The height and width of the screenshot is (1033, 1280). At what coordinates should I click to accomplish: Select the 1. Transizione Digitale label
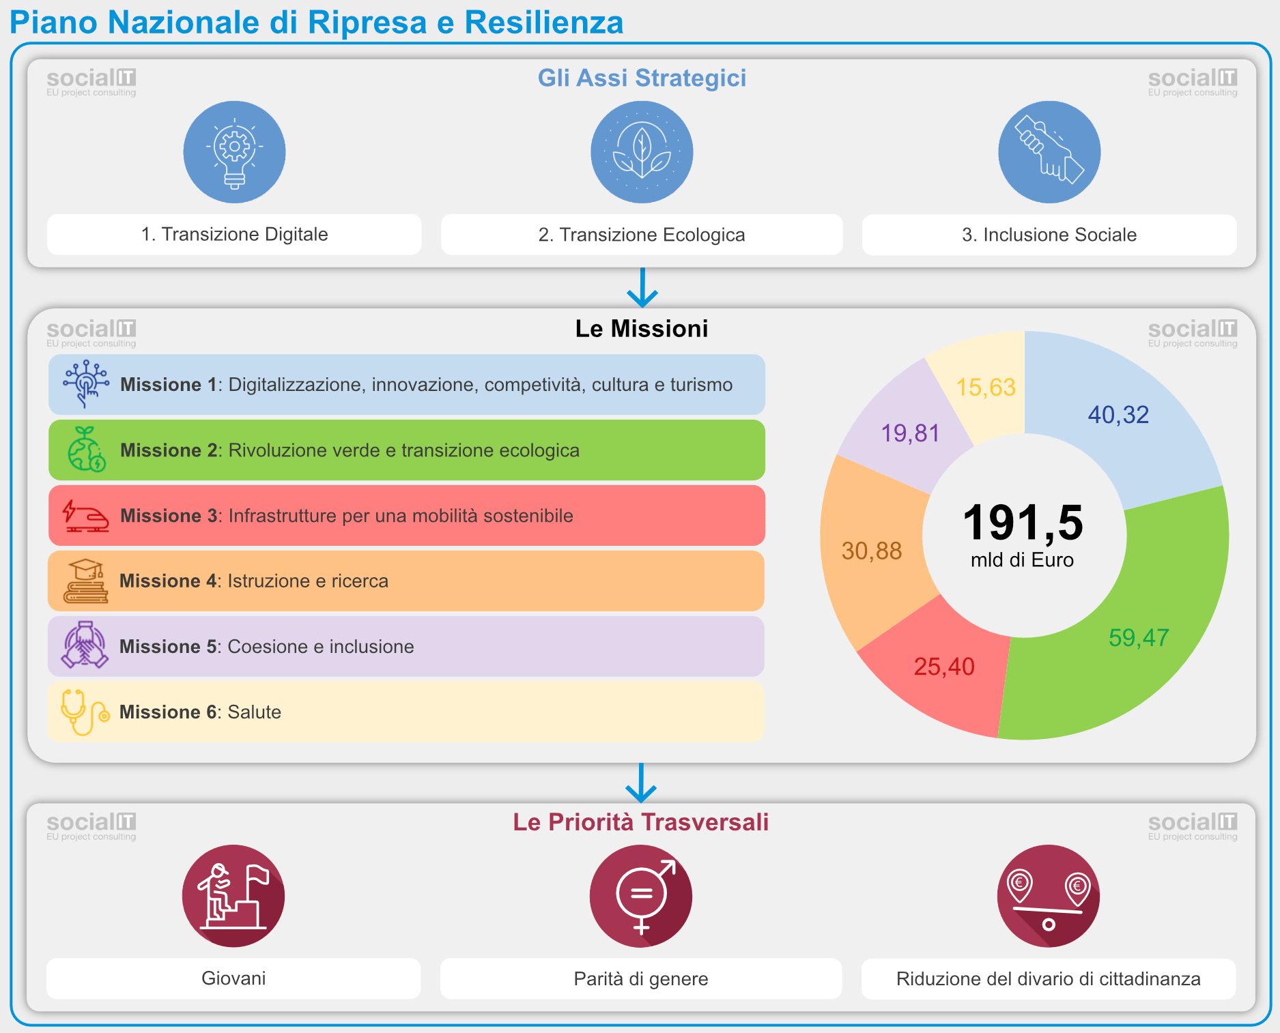click(x=234, y=235)
